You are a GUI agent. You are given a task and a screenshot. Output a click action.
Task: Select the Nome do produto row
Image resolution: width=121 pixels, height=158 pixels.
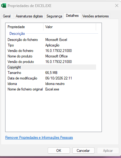(51, 56)
